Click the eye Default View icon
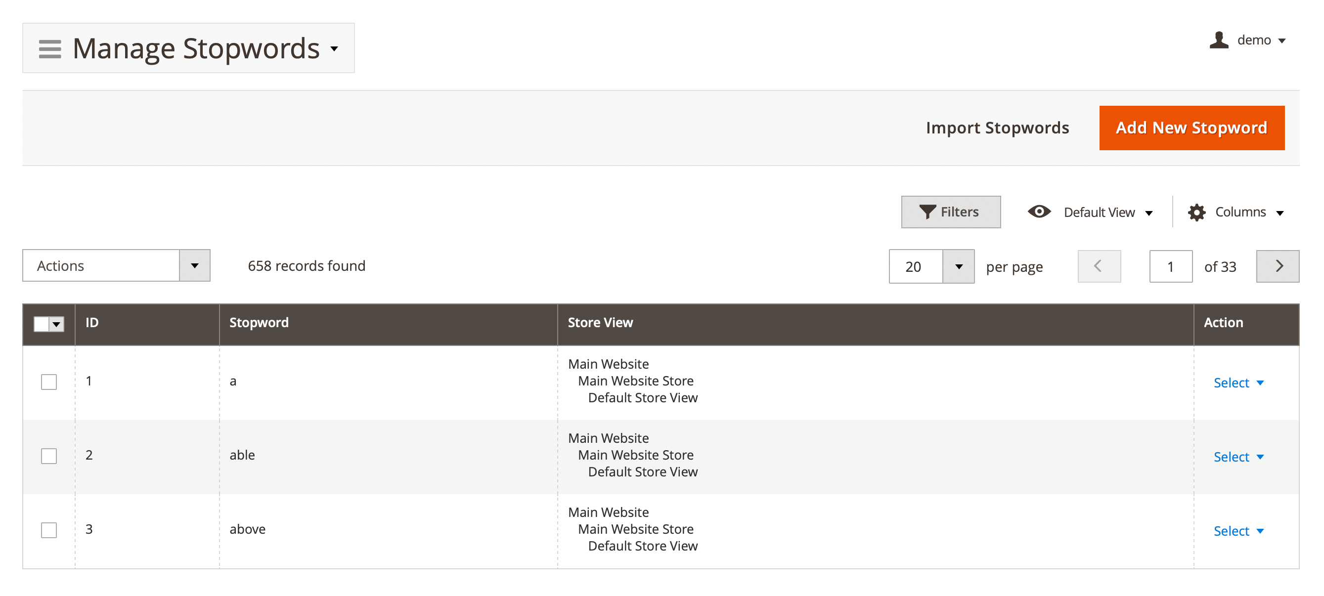Image resolution: width=1324 pixels, height=596 pixels. (x=1039, y=212)
